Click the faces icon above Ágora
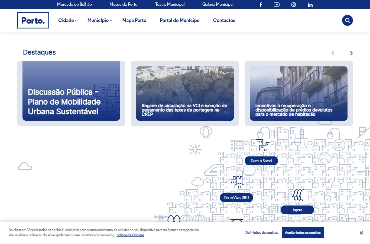 pos(298,195)
